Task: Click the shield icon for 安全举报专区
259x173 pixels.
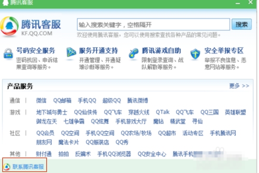Action: tap(195, 54)
